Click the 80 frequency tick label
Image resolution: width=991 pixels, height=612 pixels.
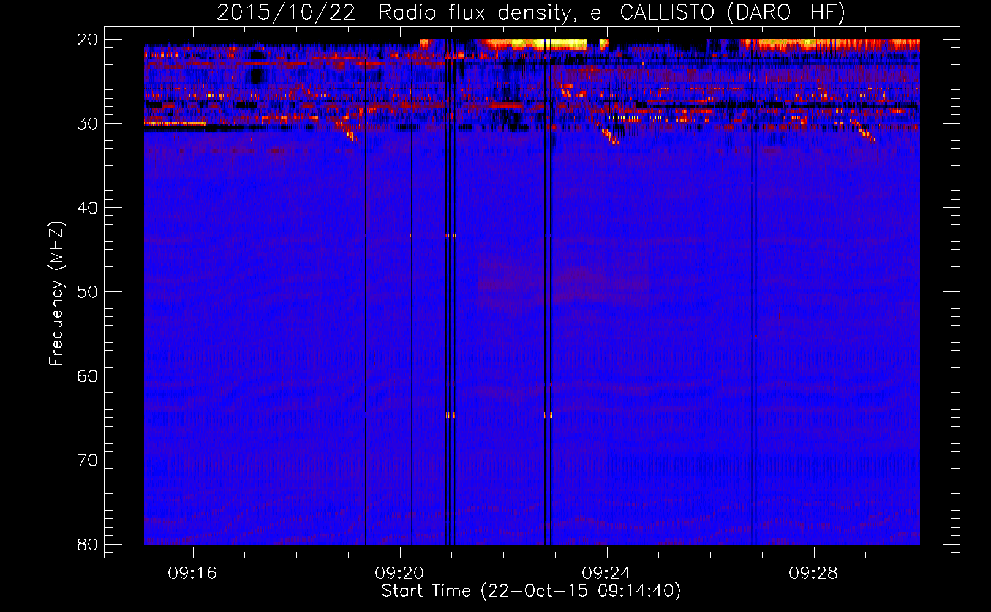click(x=88, y=545)
